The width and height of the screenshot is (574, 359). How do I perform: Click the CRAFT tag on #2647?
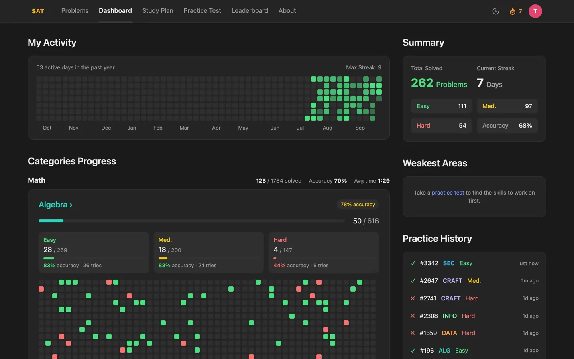452,281
